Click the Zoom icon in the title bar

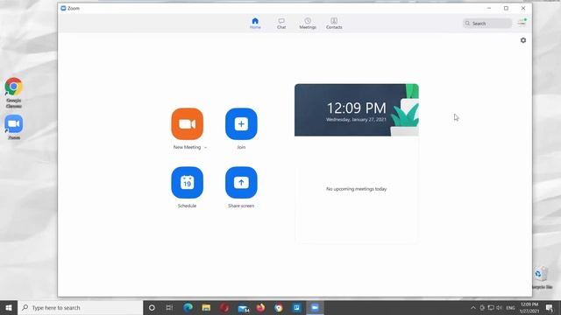pyautogui.click(x=63, y=8)
